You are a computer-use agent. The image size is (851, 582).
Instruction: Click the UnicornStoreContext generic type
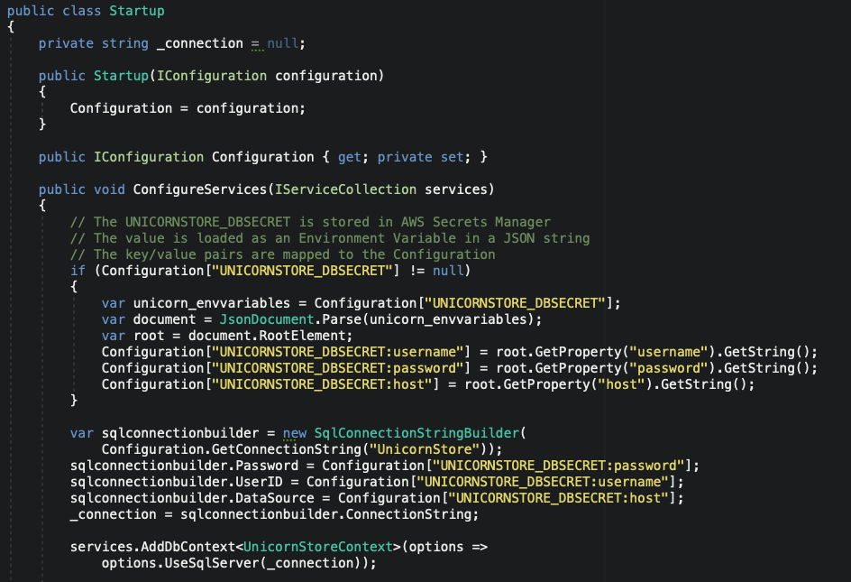click(318, 547)
